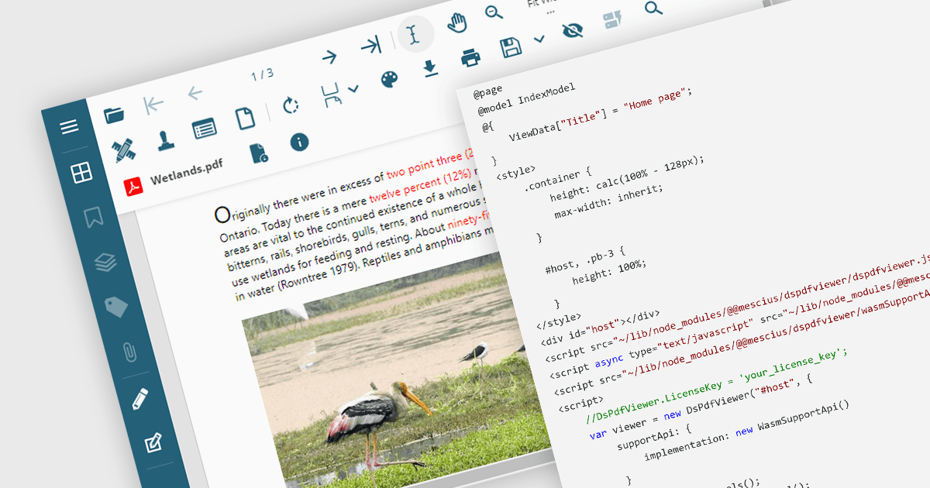Click the zoom out magnifier
The image size is (930, 488).
pyautogui.click(x=494, y=12)
